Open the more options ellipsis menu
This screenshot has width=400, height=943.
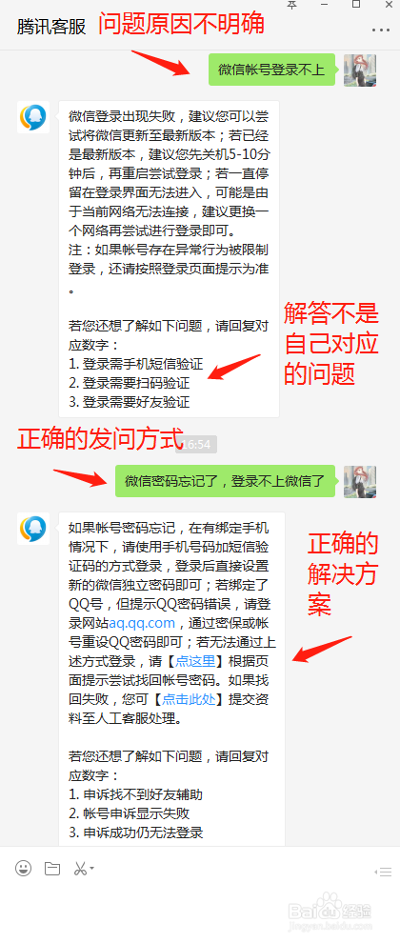pyautogui.click(x=381, y=30)
